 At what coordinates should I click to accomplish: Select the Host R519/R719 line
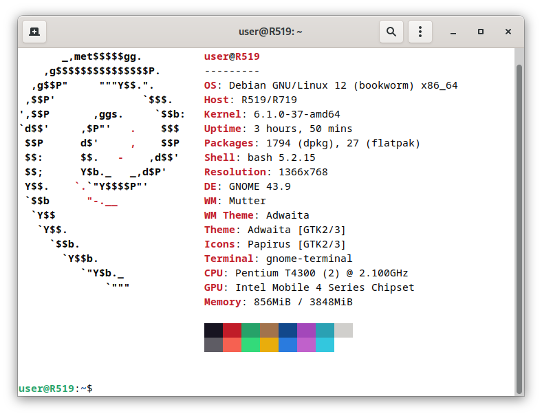[x=250, y=100]
